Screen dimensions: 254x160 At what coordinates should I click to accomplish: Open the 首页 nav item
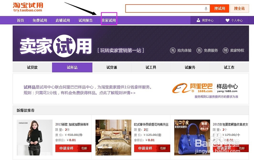coord(20,20)
